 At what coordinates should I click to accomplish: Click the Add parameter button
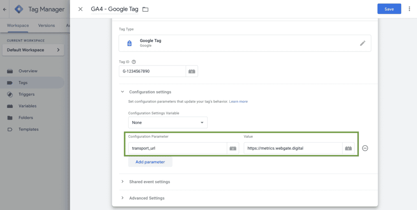click(x=150, y=162)
